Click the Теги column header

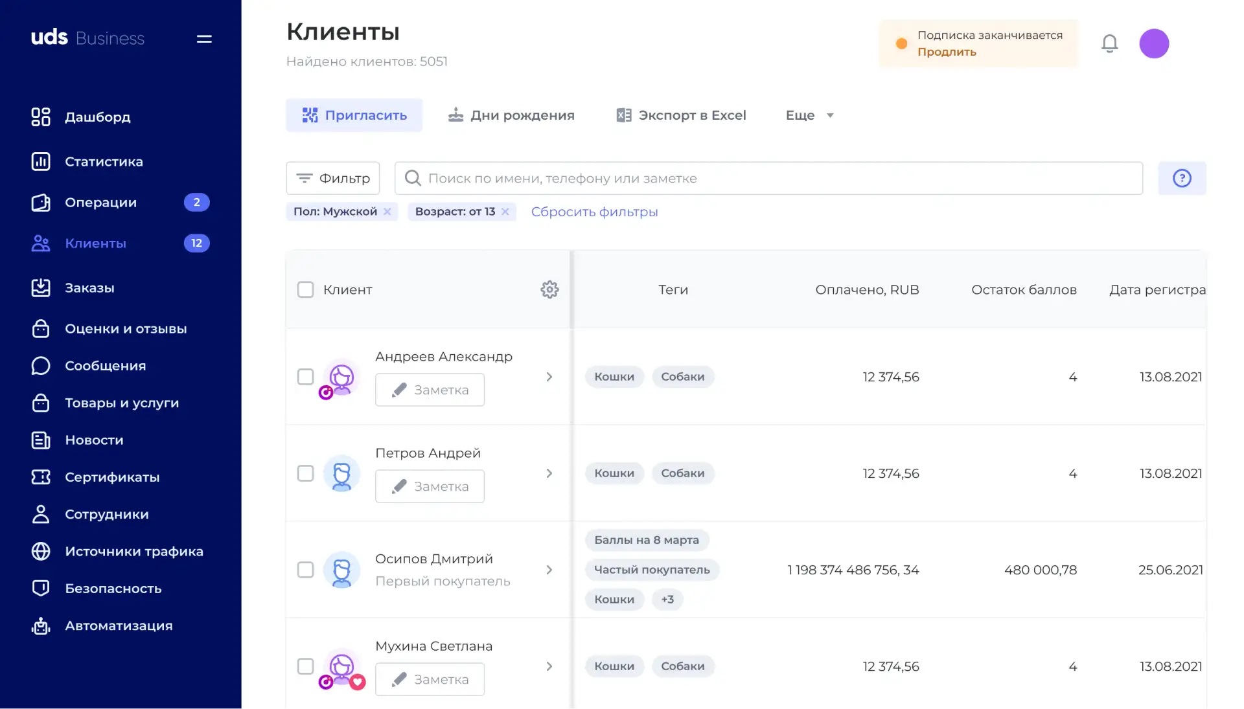[673, 289]
